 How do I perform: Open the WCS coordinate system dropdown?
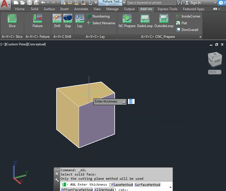point(214,72)
